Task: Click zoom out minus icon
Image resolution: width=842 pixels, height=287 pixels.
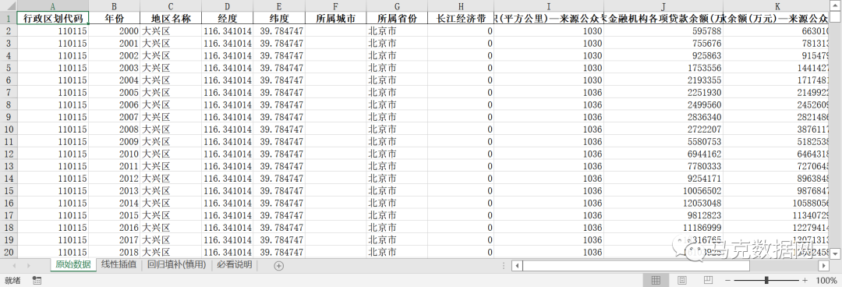Action: point(727,281)
